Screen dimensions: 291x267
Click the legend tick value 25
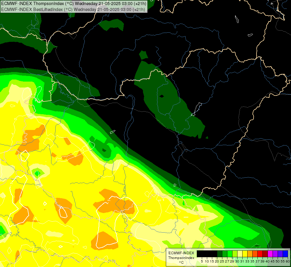pos(222,261)
